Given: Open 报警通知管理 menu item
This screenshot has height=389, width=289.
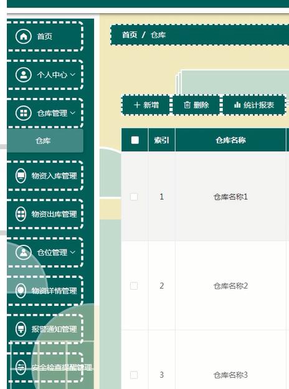Looking at the screenshot, I should [45, 329].
